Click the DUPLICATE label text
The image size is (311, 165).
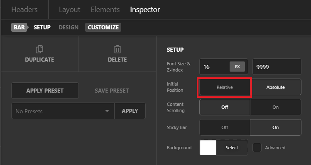(39, 60)
